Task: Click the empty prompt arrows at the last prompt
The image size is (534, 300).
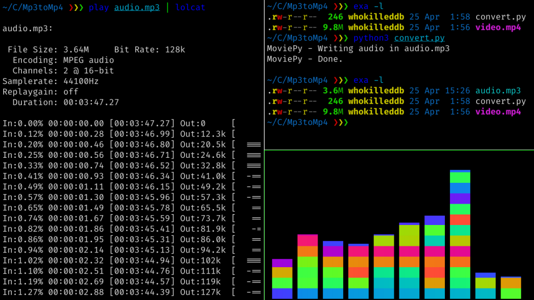Action: [341, 122]
